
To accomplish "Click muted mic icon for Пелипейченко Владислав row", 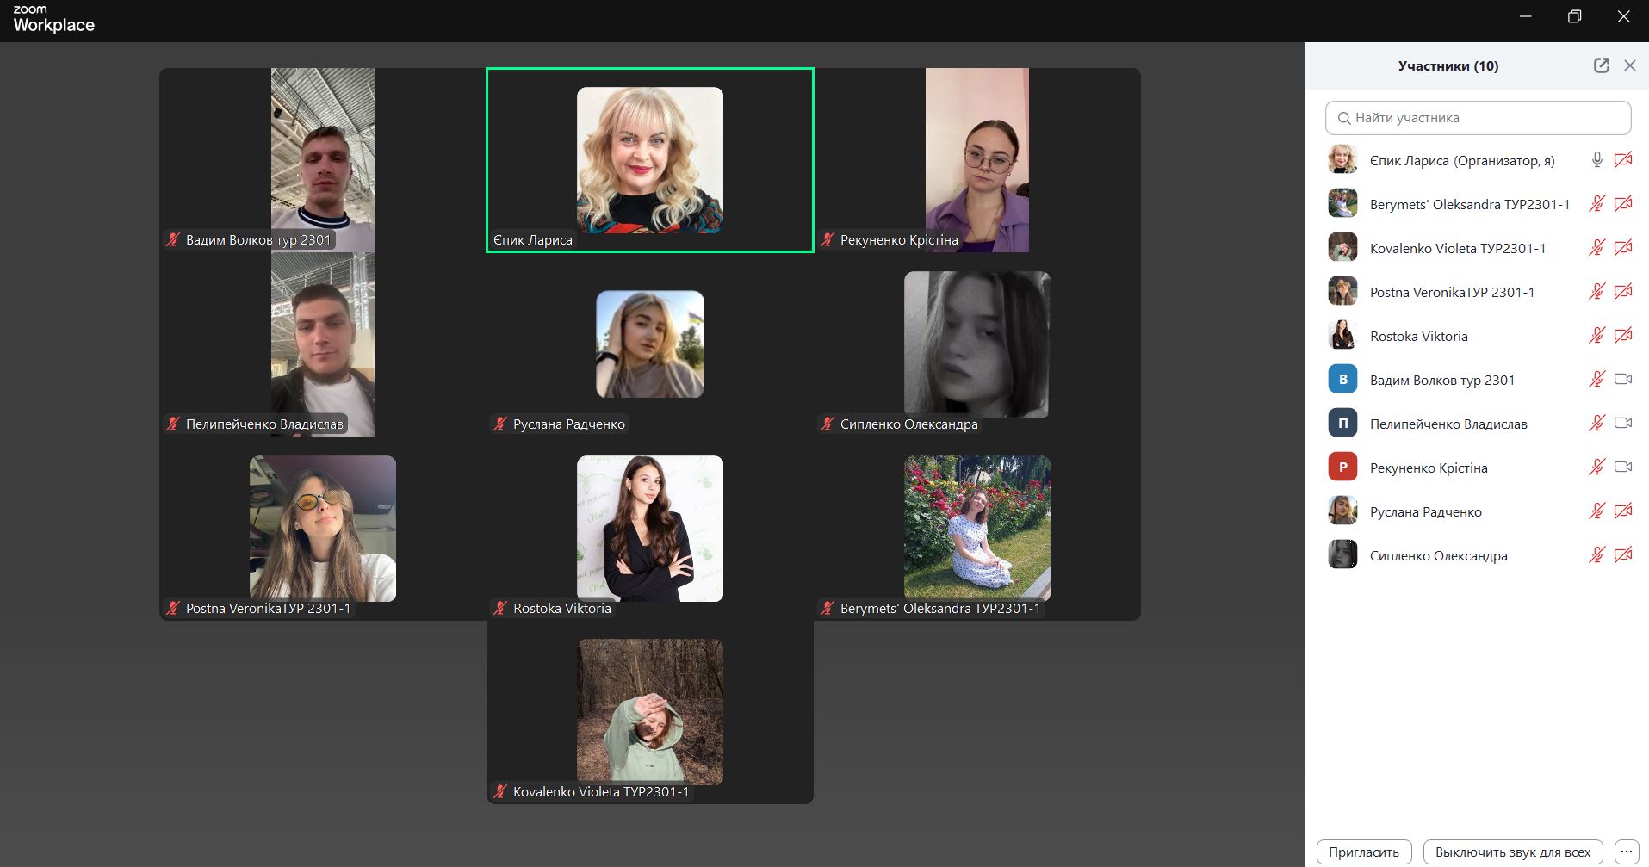I will 1596,424.
